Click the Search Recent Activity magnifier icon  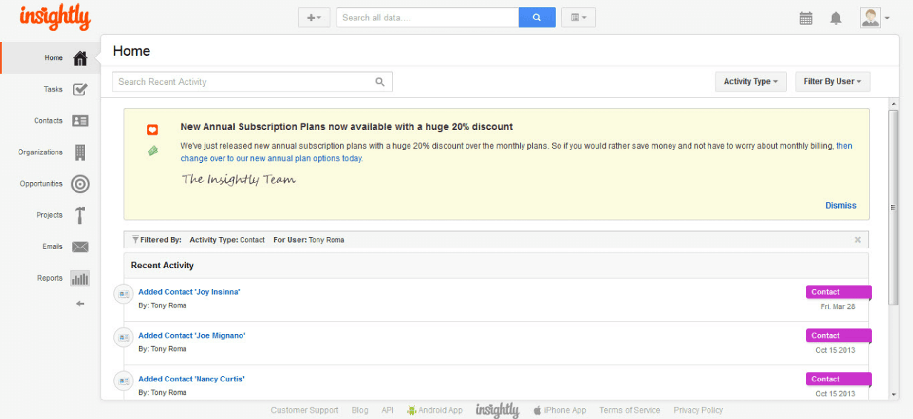[x=380, y=82]
